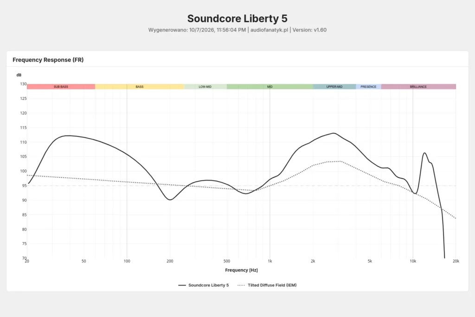Viewport: 475px width, 317px height.
Task: Click the Wygenerowano timestamp subtitle line
Action: tap(237, 30)
